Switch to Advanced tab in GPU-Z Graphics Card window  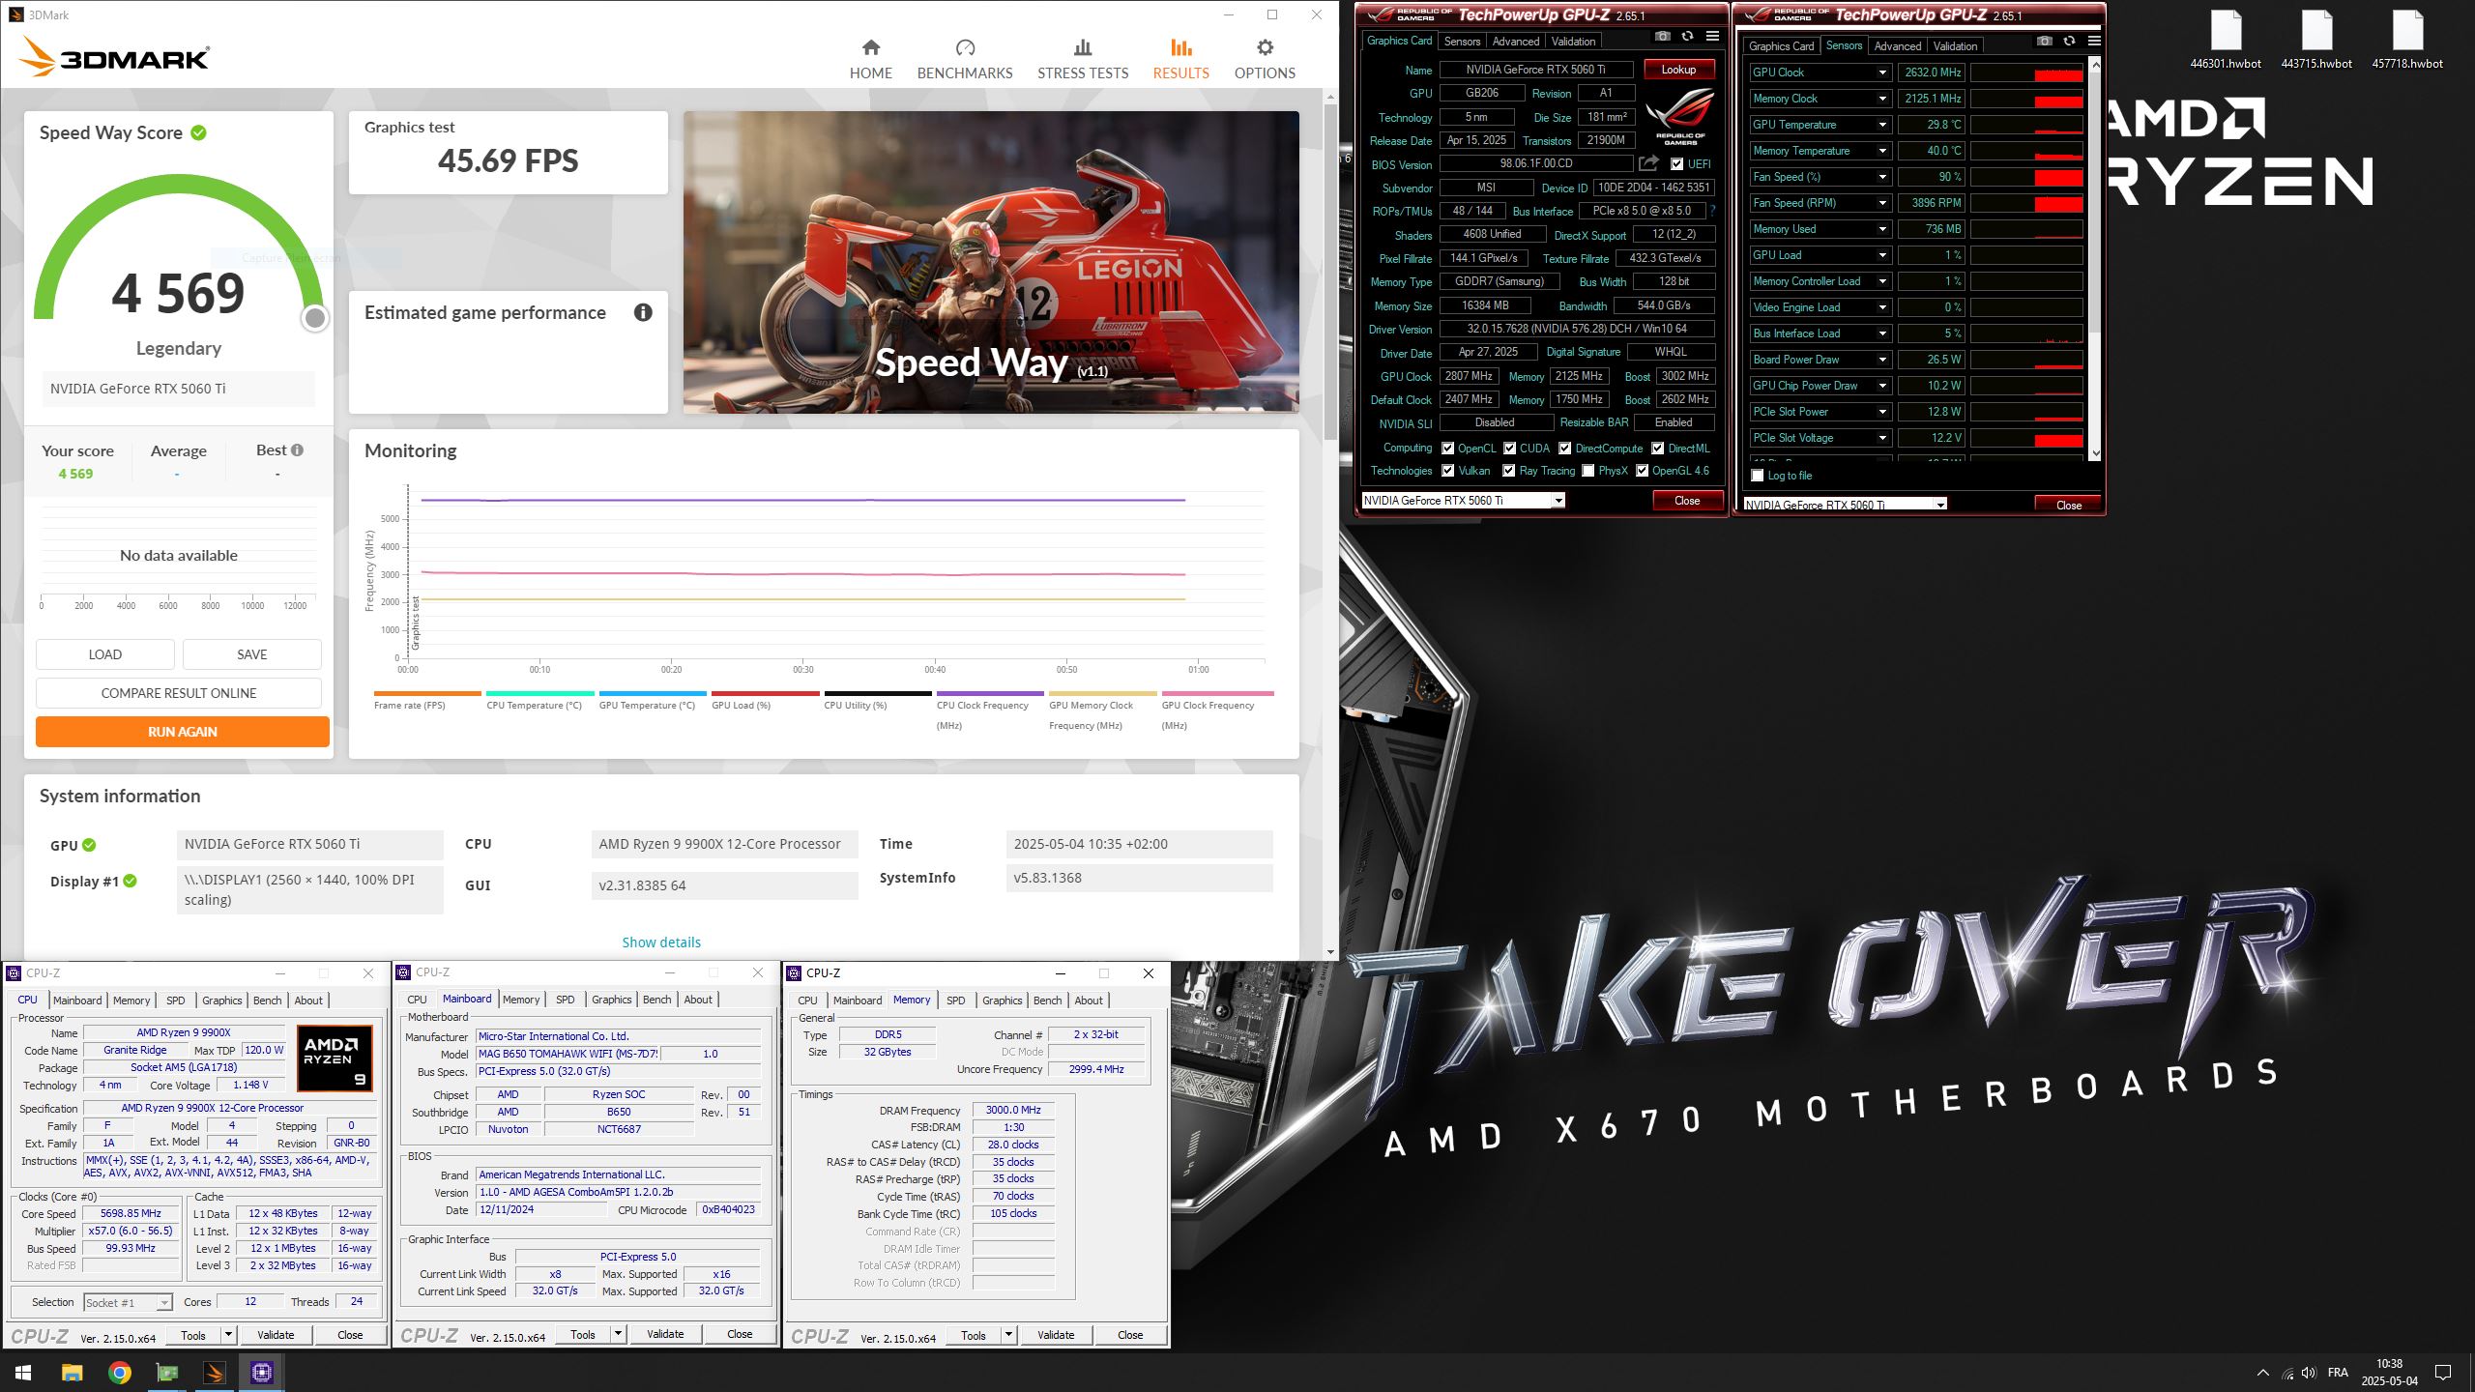click(1515, 42)
